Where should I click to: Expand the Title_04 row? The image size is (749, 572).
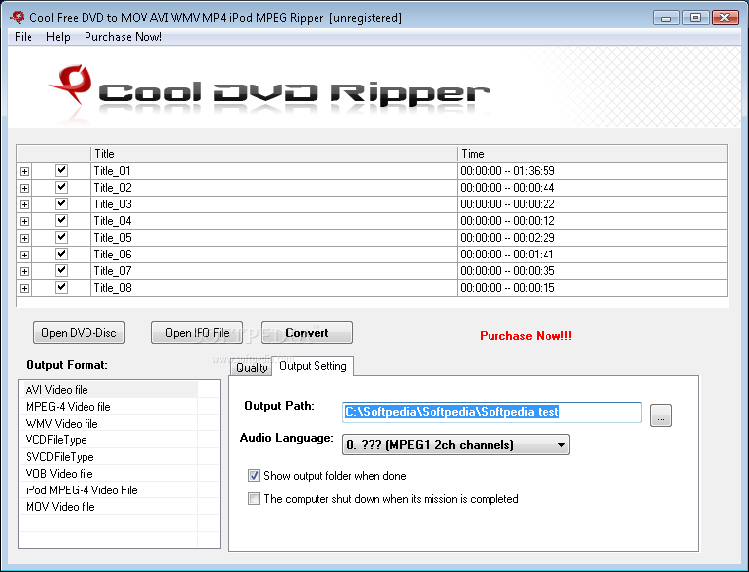coord(24,221)
